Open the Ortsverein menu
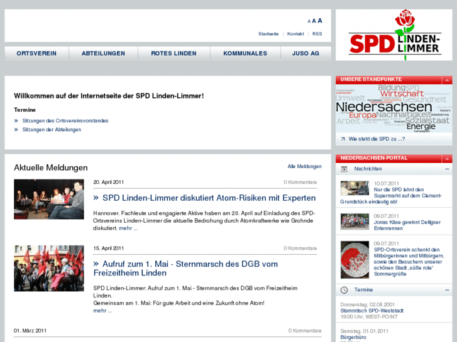457x342 pixels. pyautogui.click(x=36, y=53)
